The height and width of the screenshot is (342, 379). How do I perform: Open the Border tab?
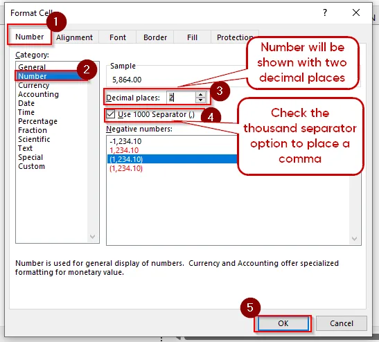pyautogui.click(x=155, y=37)
